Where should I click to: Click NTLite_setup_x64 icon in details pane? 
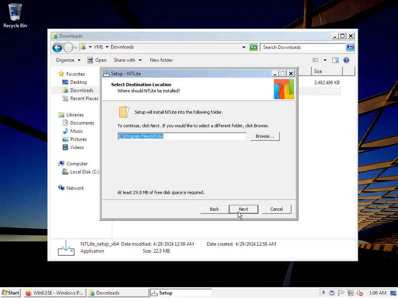(x=66, y=248)
